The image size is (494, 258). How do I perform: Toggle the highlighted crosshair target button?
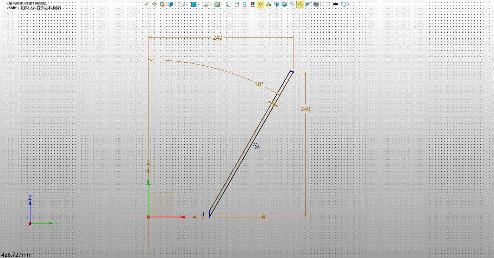pos(300,4)
